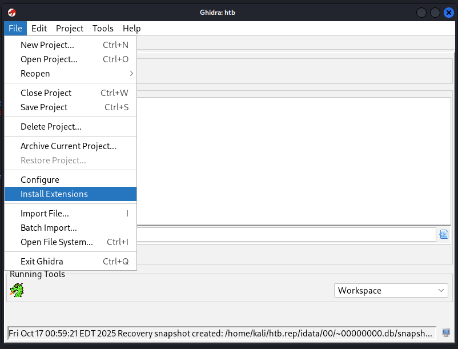
Task: Click Exit Ghidra menu item
Action: [x=42, y=262]
